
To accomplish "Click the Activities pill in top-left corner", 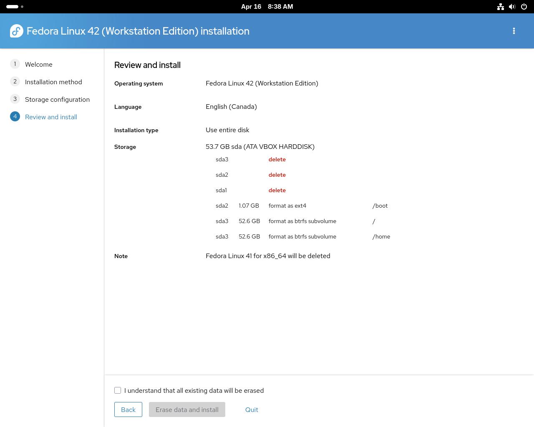I will 15,7.
